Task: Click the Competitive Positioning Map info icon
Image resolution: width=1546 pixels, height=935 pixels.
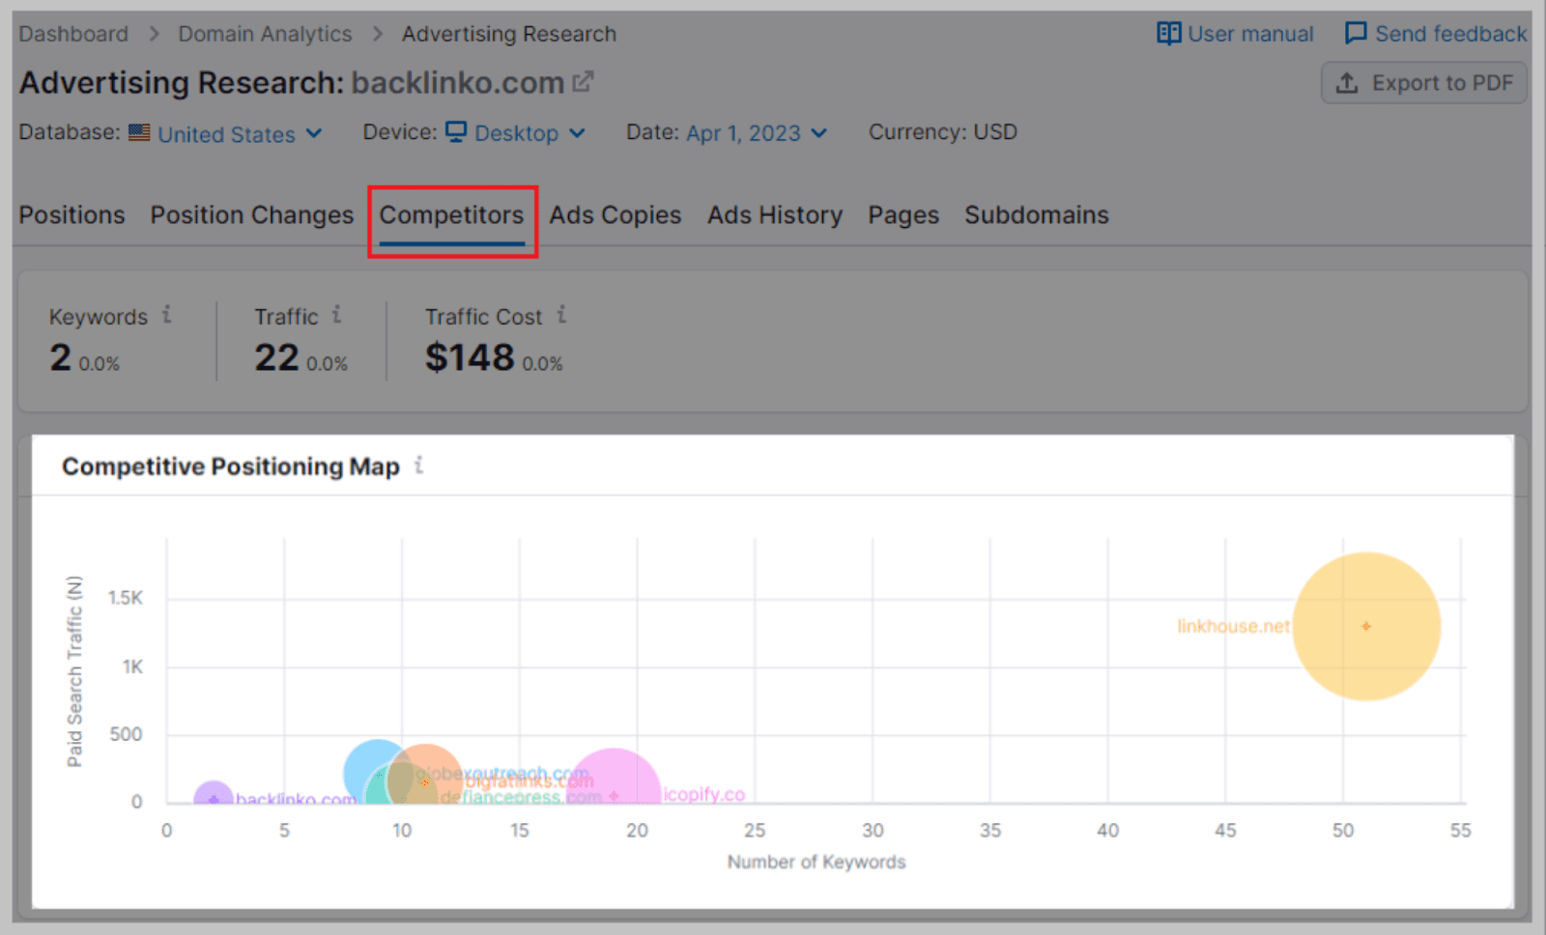Action: coord(418,465)
